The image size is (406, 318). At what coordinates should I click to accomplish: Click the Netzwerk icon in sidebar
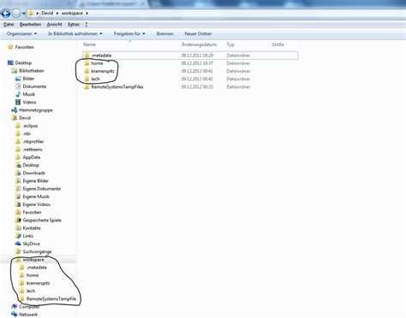click(15, 315)
